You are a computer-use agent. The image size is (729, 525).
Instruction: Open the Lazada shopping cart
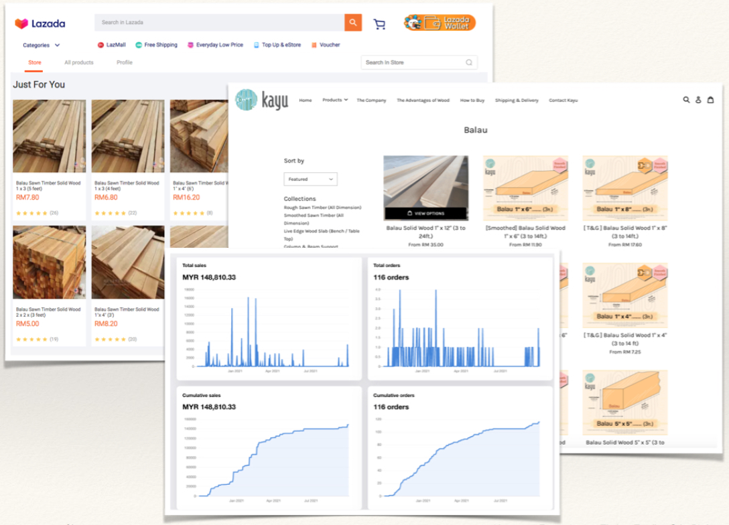379,23
